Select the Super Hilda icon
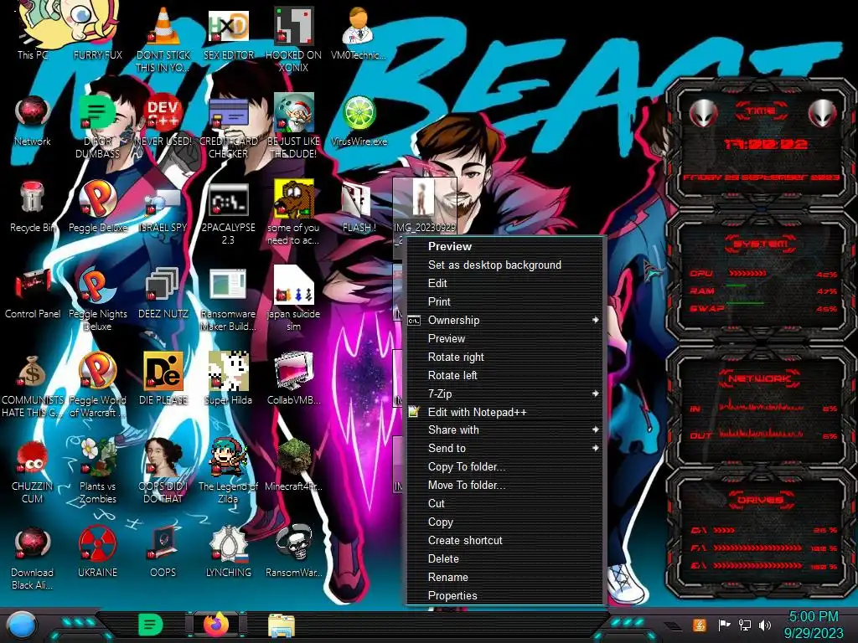The height and width of the screenshot is (643, 858). click(228, 378)
